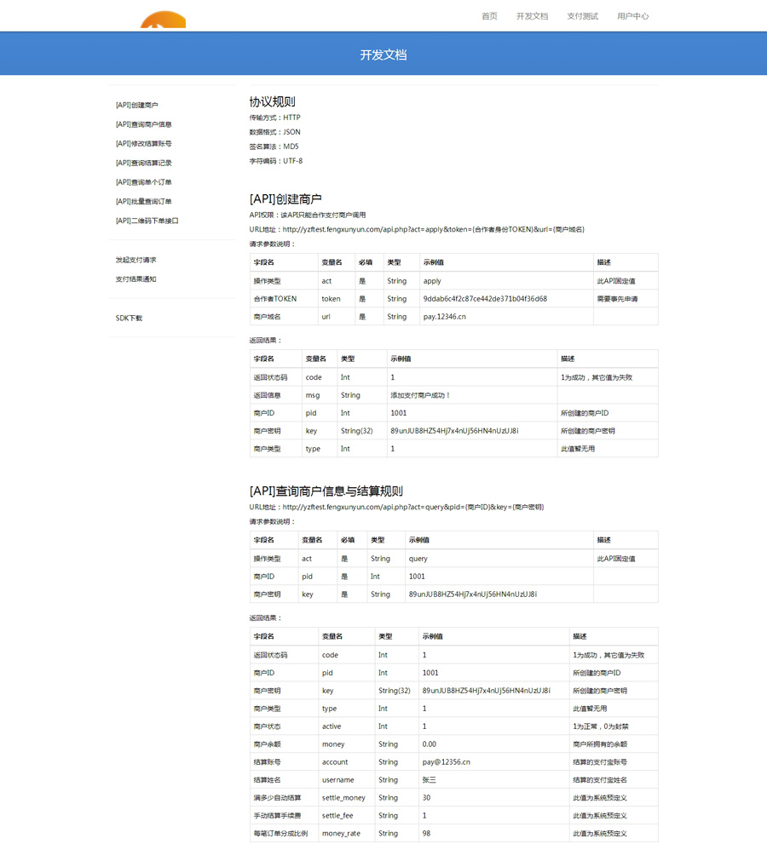Click the SDK下载 link
The width and height of the screenshot is (767, 844).
[130, 318]
